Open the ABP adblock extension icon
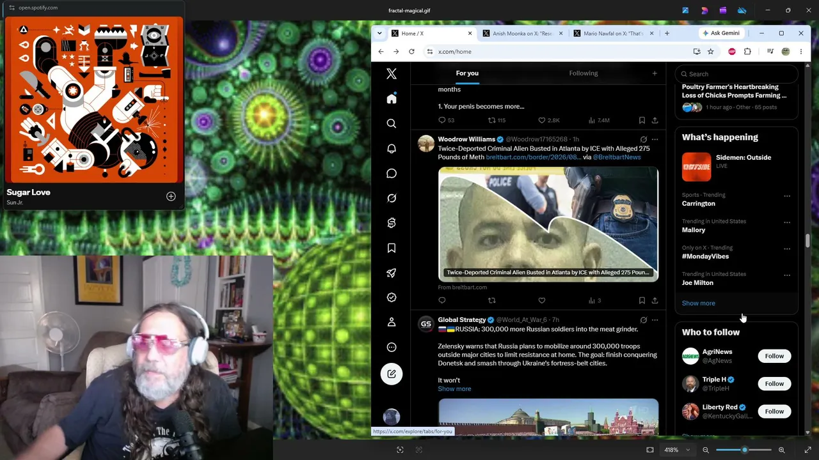Viewport: 819px width, 460px height. coord(731,52)
